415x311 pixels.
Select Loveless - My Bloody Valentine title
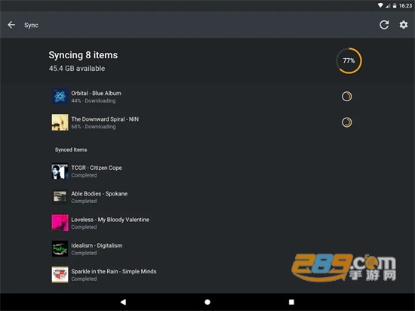(x=110, y=220)
